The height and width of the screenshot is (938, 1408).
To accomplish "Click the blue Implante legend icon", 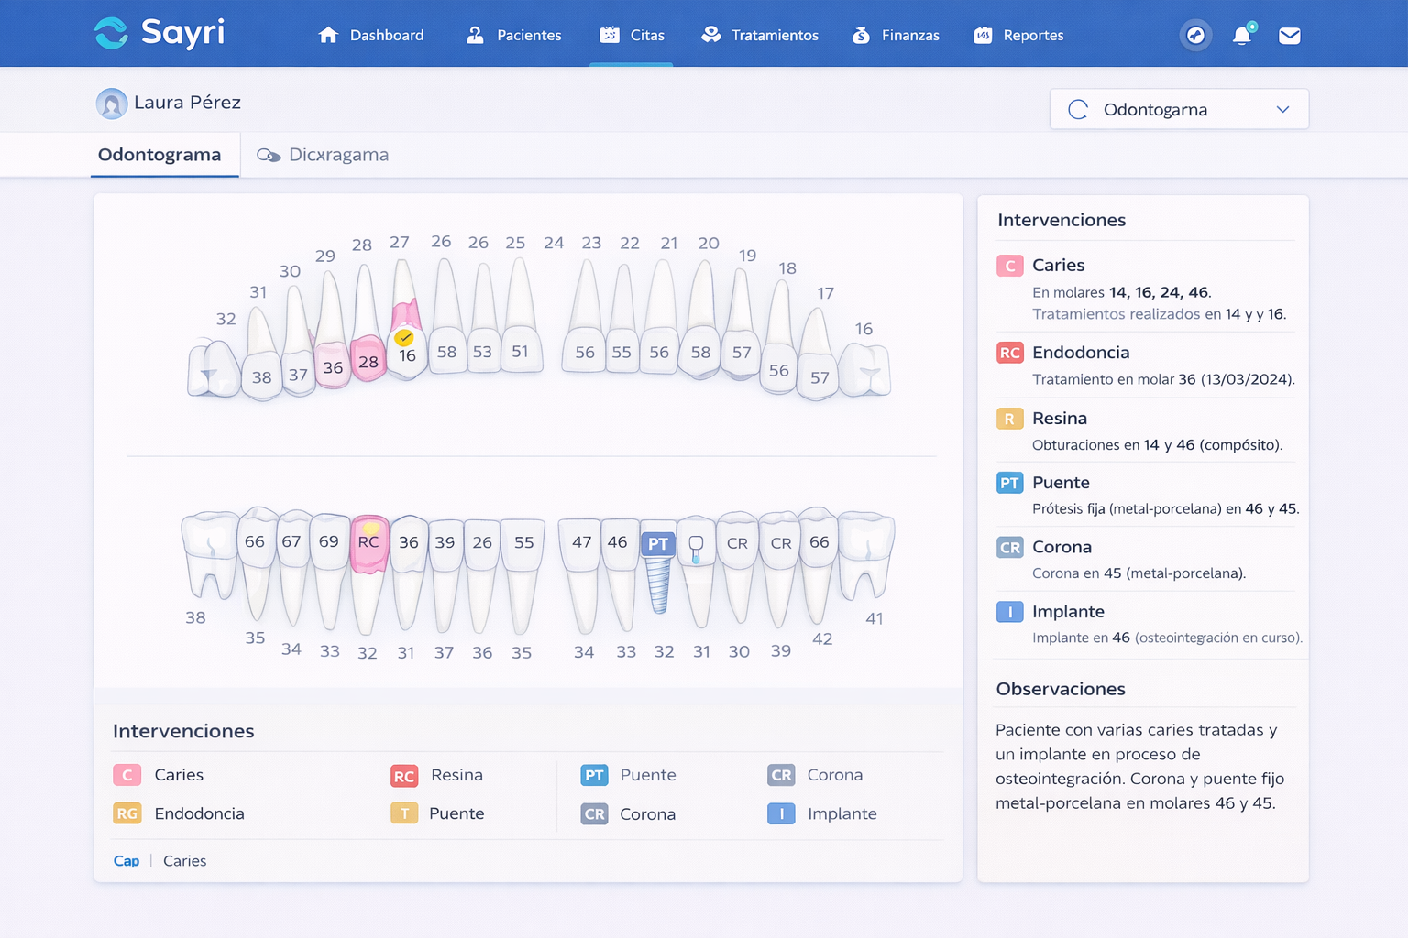I will point(781,813).
